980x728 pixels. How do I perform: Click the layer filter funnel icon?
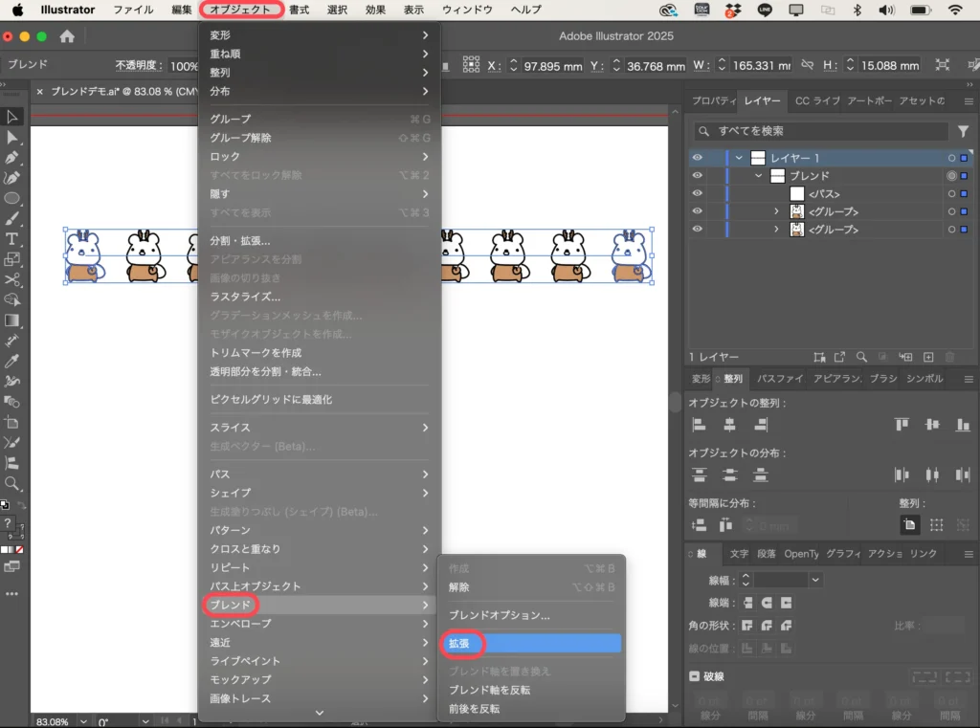(x=963, y=131)
